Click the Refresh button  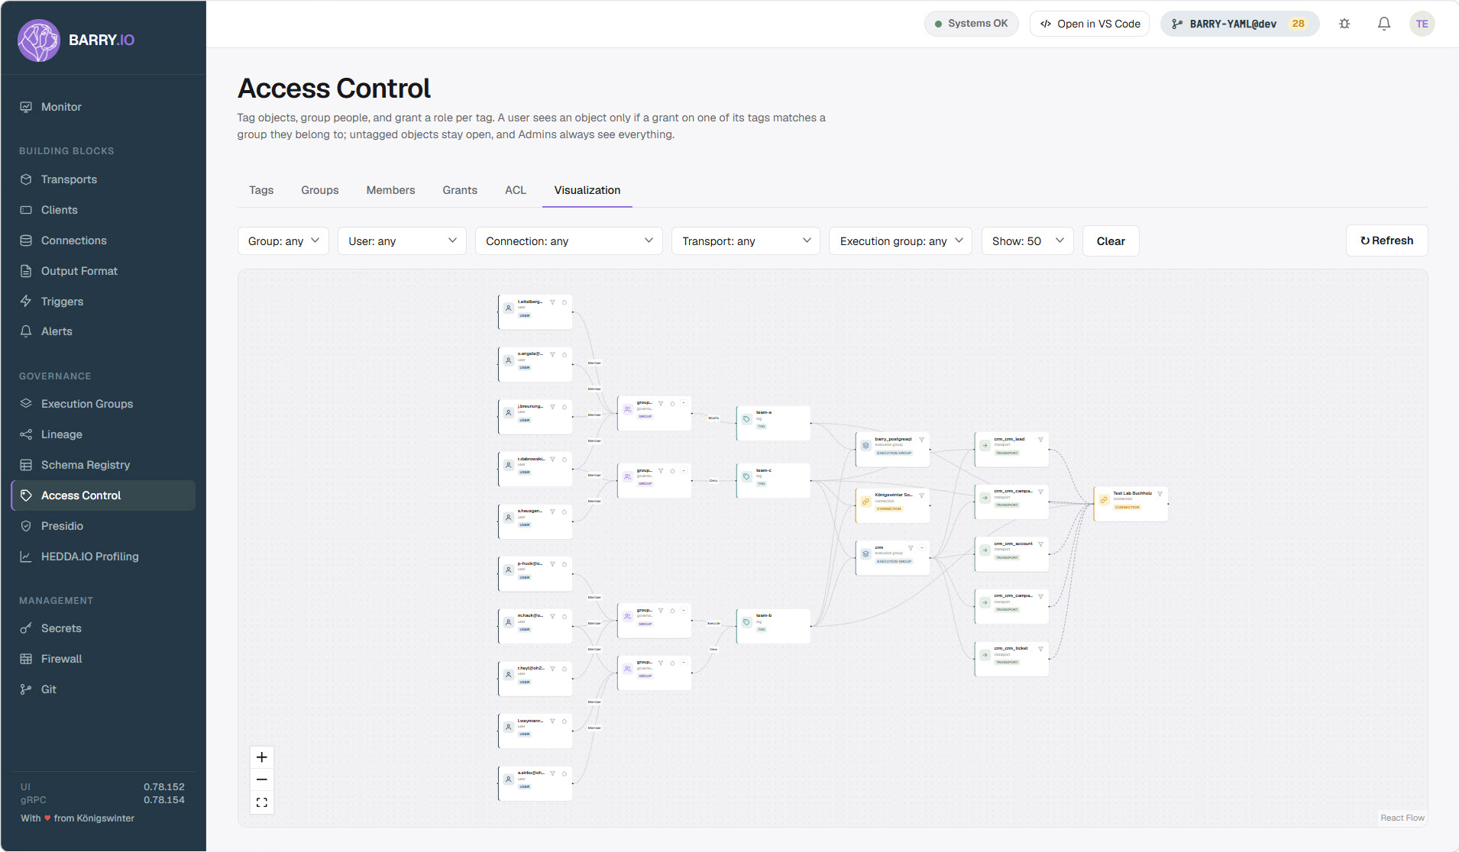[x=1386, y=240]
